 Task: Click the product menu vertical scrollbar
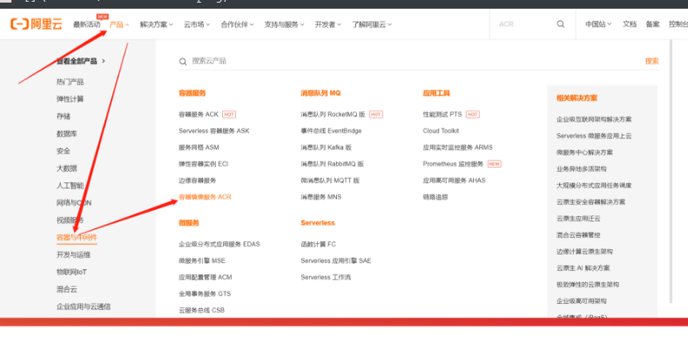[x=671, y=171]
